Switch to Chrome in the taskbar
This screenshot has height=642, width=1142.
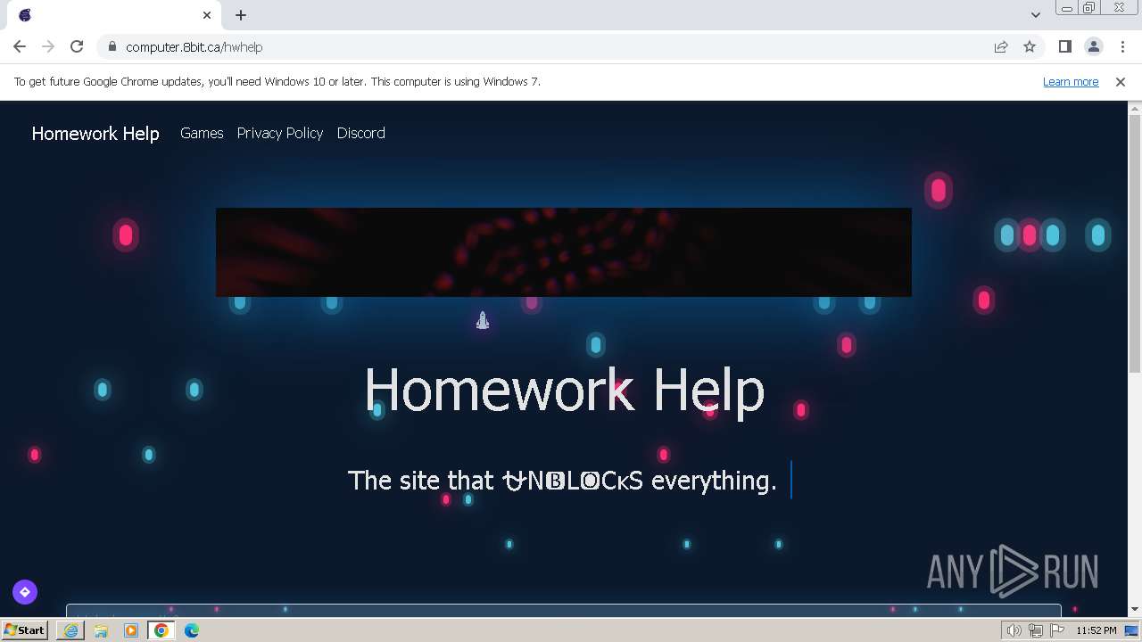tap(161, 630)
